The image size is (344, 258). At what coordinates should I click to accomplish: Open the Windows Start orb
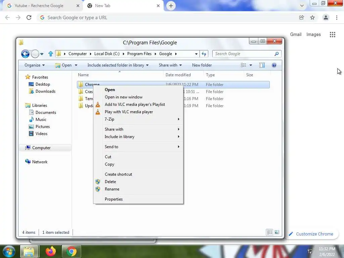tap(8, 251)
